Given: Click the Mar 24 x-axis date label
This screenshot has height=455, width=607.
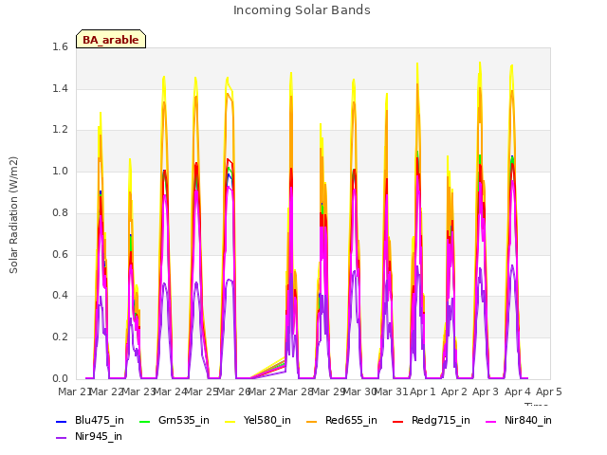Looking at the screenshot, I should (171, 391).
